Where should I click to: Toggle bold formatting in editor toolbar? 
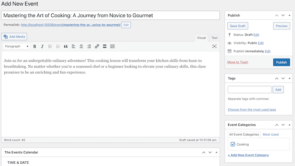click(35, 46)
